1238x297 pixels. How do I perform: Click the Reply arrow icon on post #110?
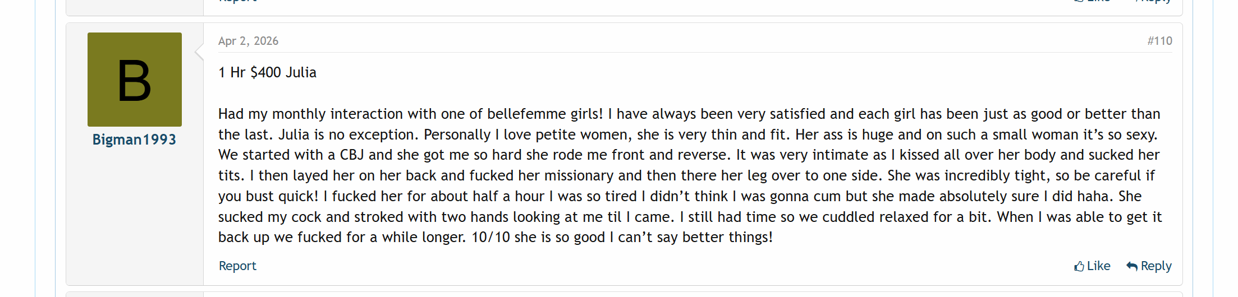coord(1132,266)
